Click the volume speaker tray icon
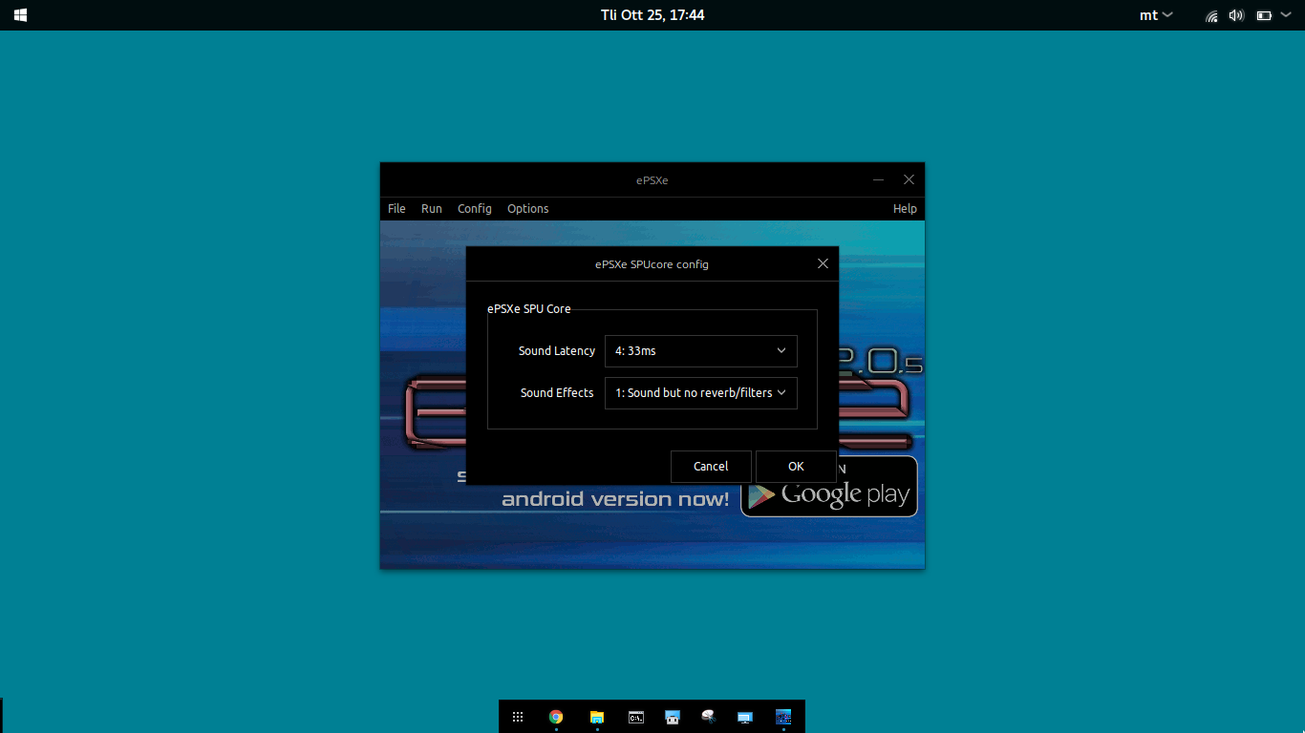Image resolution: width=1305 pixels, height=733 pixels. [x=1236, y=15]
